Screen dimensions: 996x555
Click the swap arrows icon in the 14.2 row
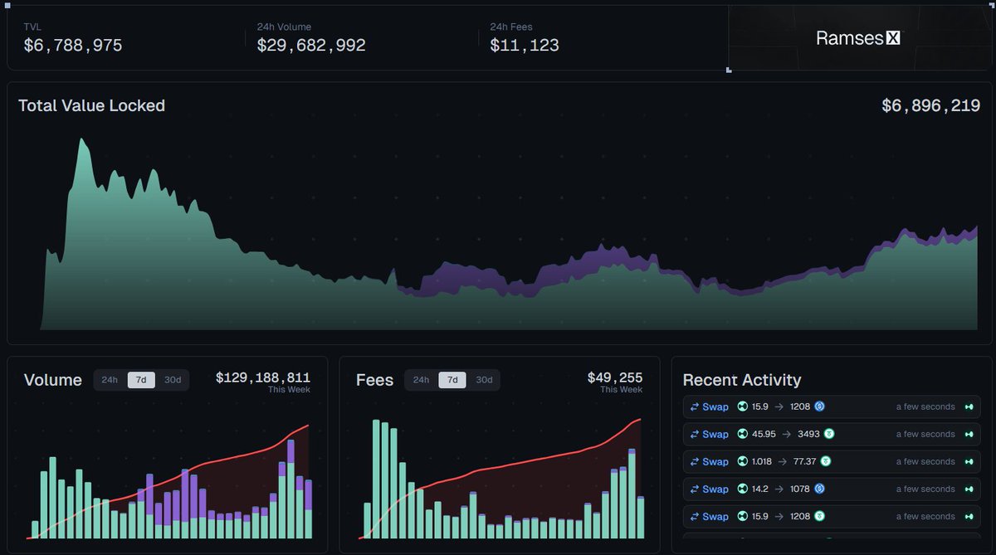(x=695, y=489)
